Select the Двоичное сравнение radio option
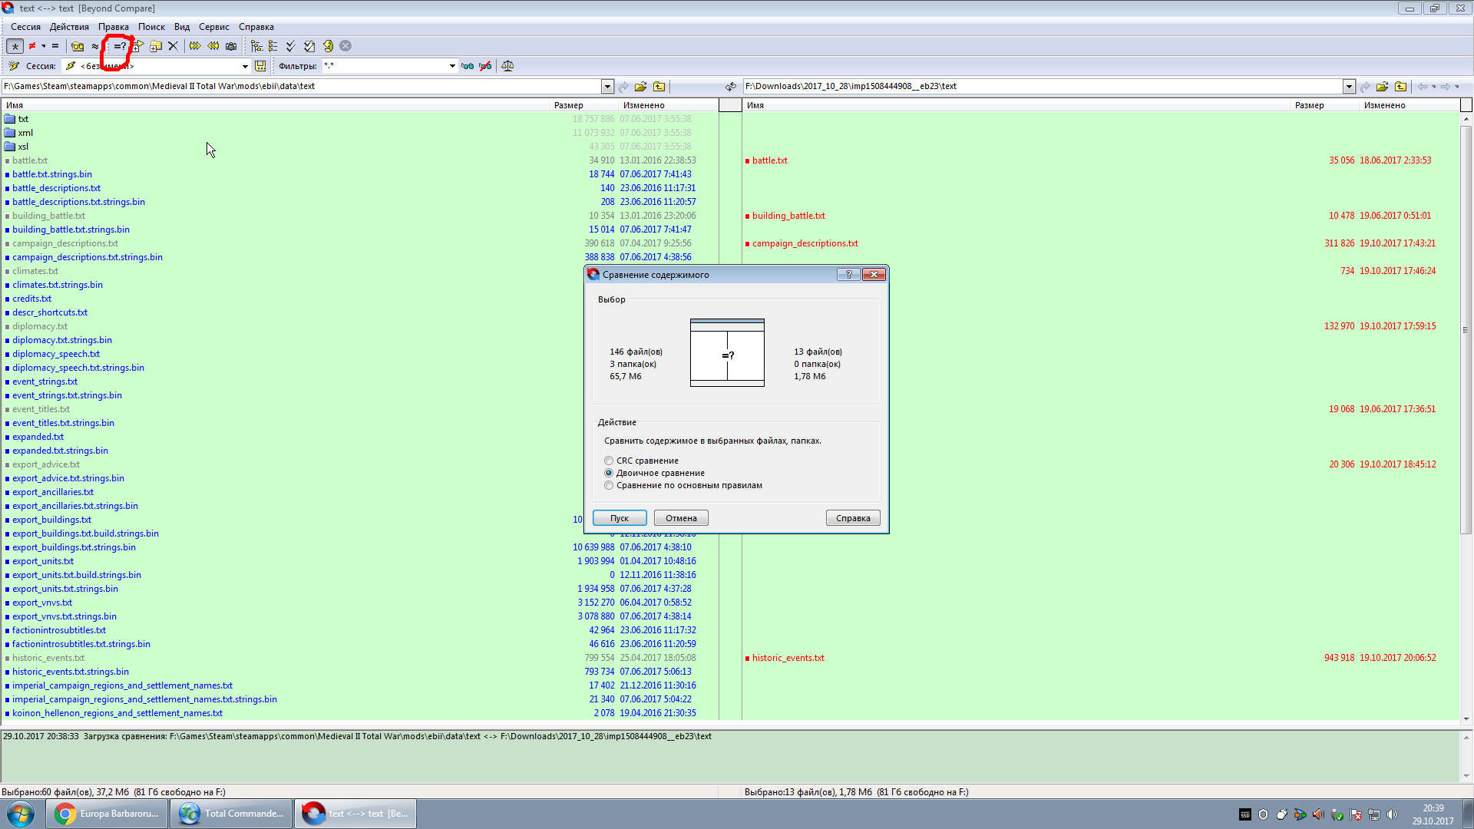This screenshot has height=829, width=1474. tap(609, 473)
